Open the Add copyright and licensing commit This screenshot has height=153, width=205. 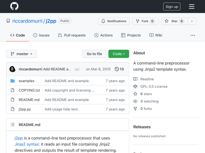[x=70, y=90]
